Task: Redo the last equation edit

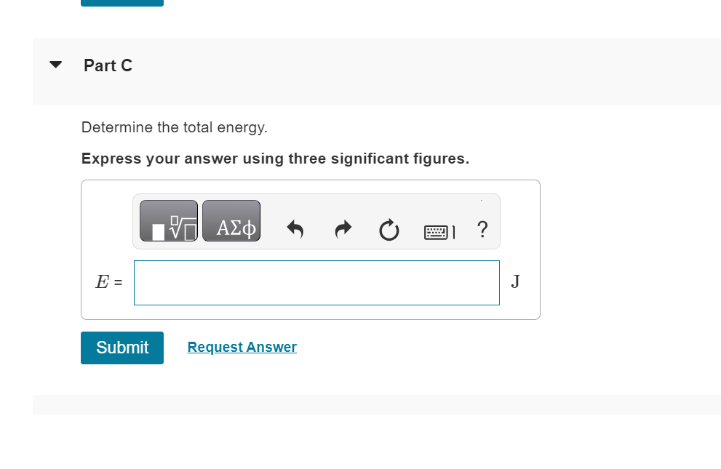Action: (x=342, y=229)
